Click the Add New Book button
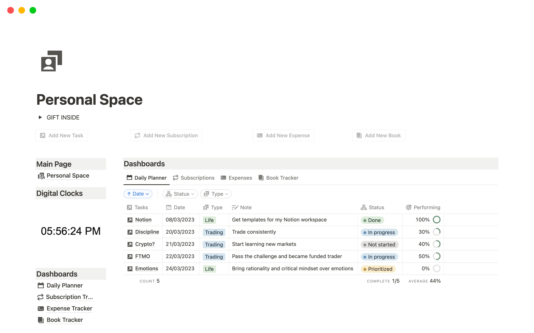 [x=379, y=135]
